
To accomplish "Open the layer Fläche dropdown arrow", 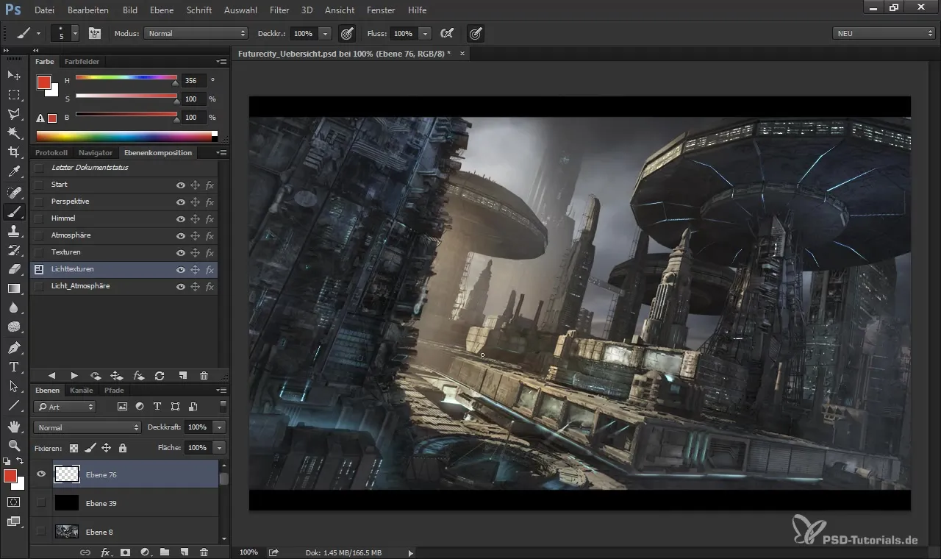I will [x=219, y=447].
